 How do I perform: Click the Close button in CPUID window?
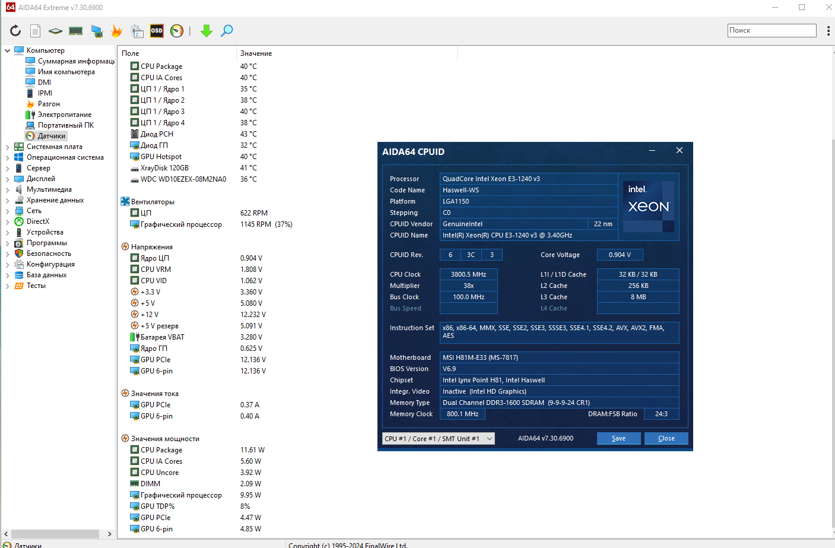(666, 438)
